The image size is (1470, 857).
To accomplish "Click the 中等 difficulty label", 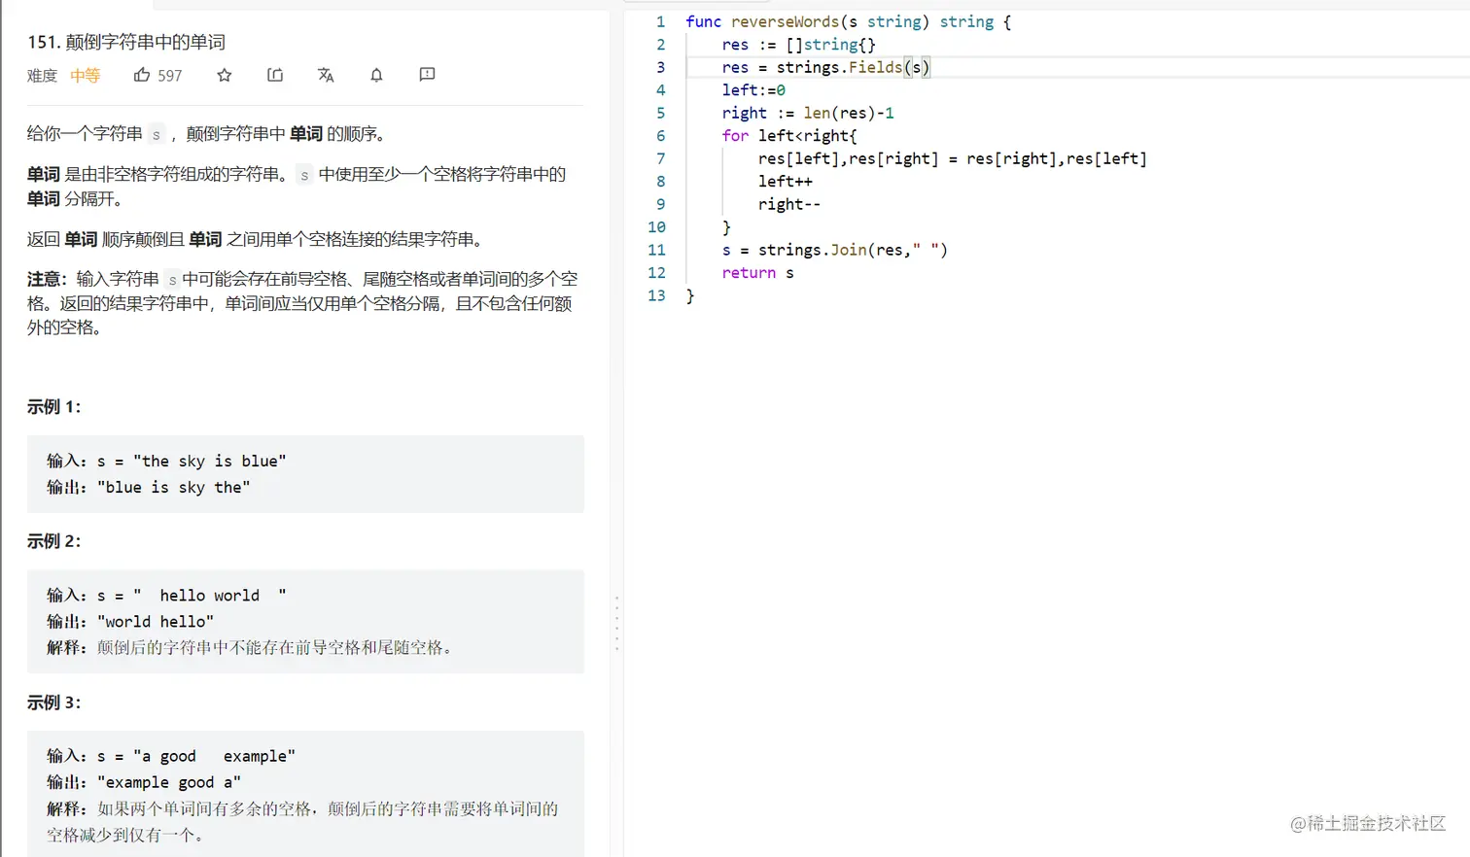I will click(85, 76).
